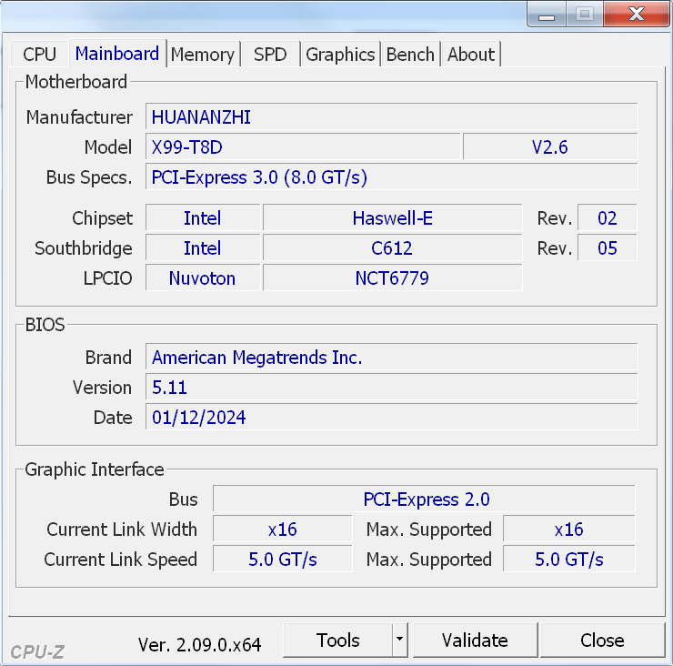This screenshot has height=666, width=673.
Task: Click the current link width x16 value
Action: (283, 530)
